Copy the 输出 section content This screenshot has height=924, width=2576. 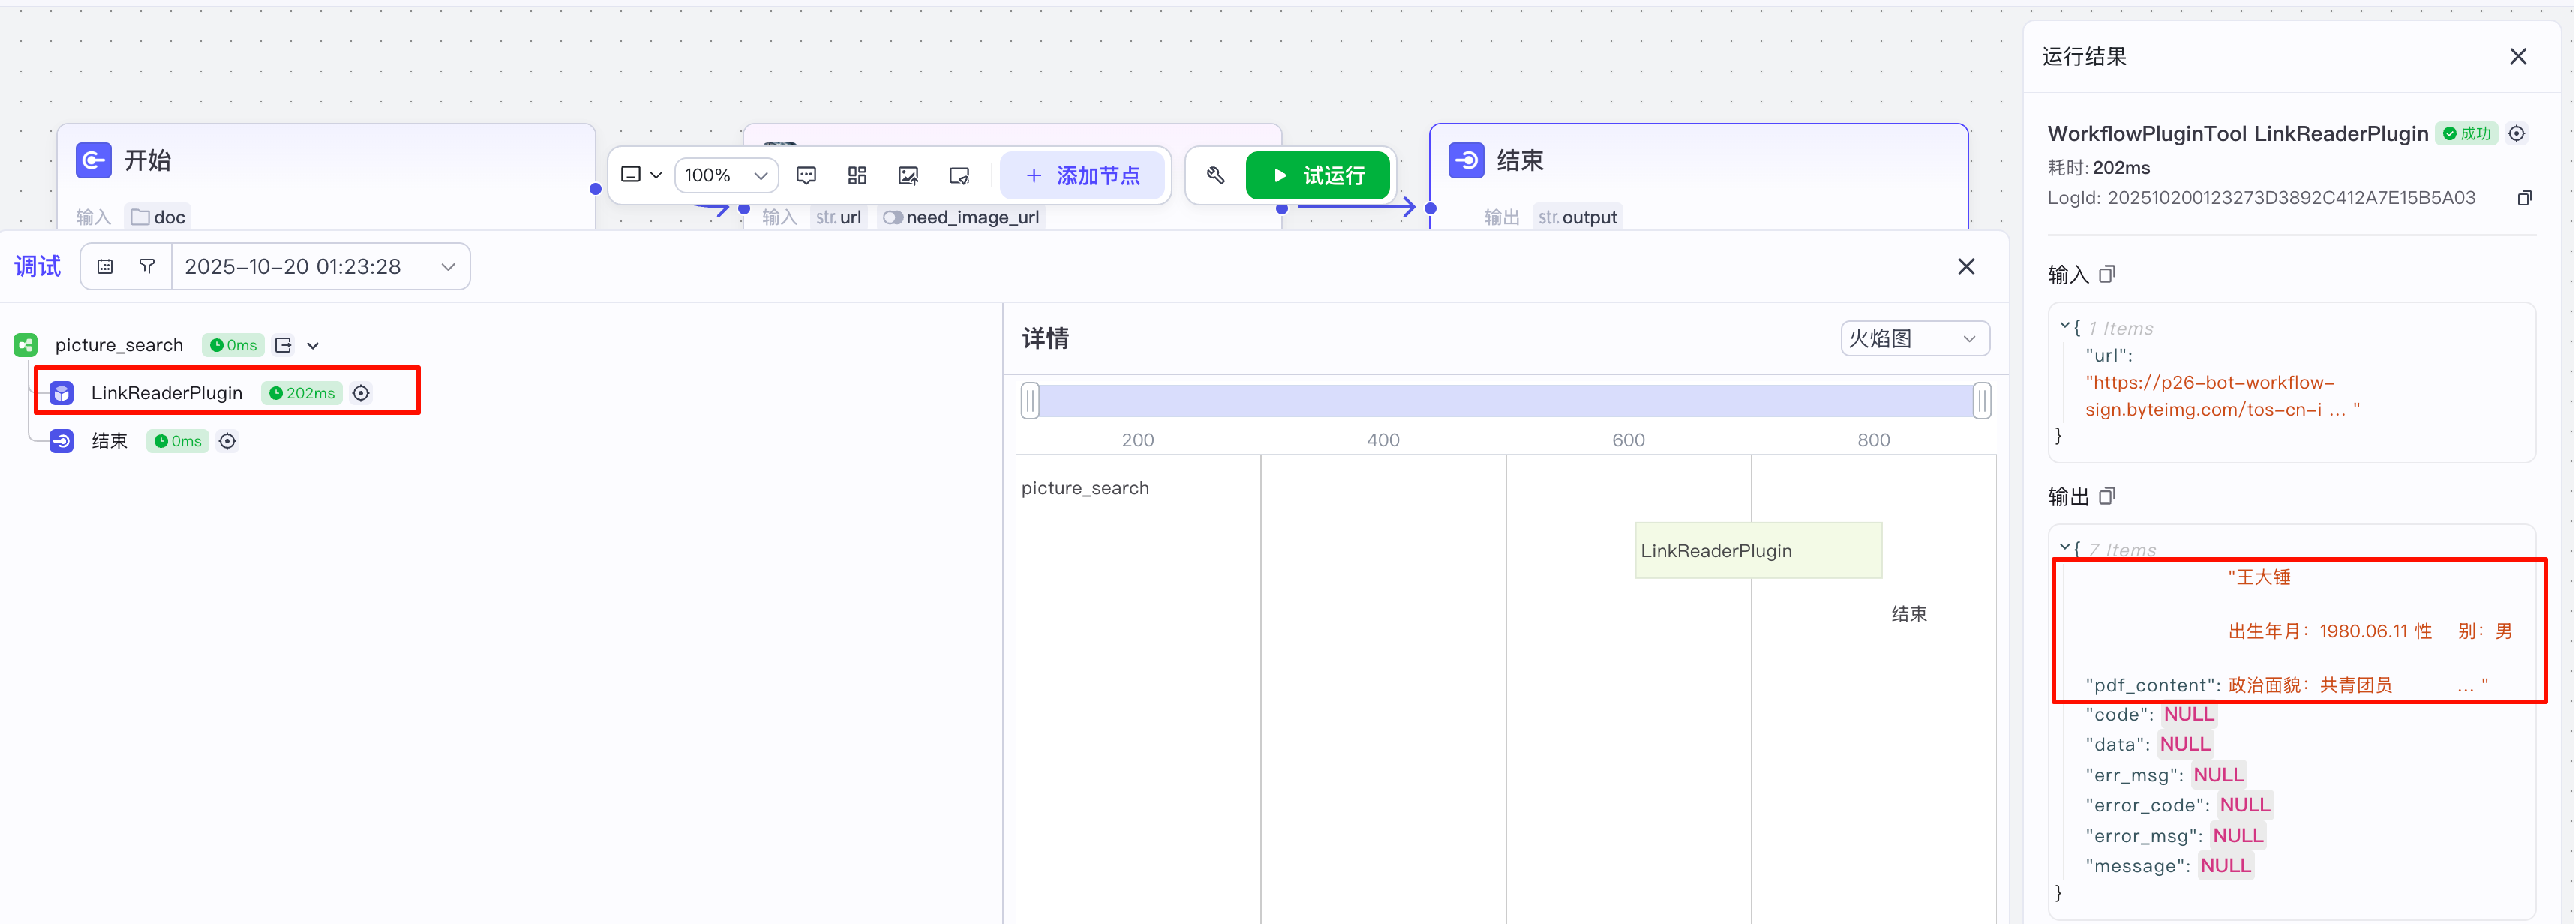click(2107, 496)
